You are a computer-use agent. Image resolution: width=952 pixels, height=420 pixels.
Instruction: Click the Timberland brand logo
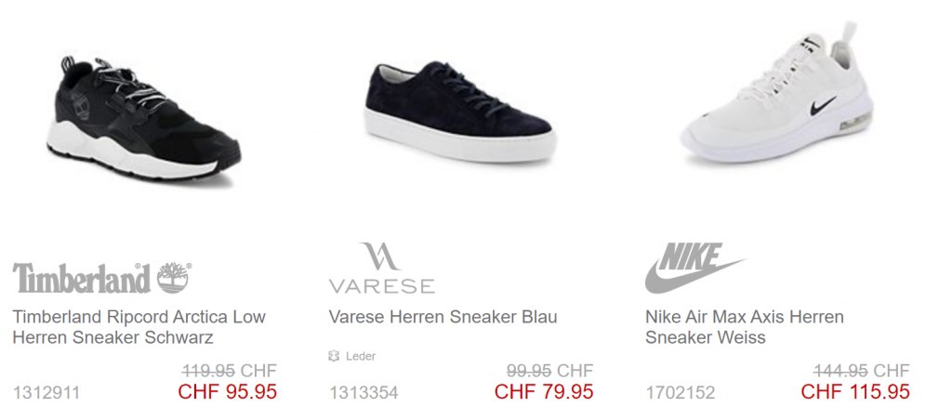(102, 278)
